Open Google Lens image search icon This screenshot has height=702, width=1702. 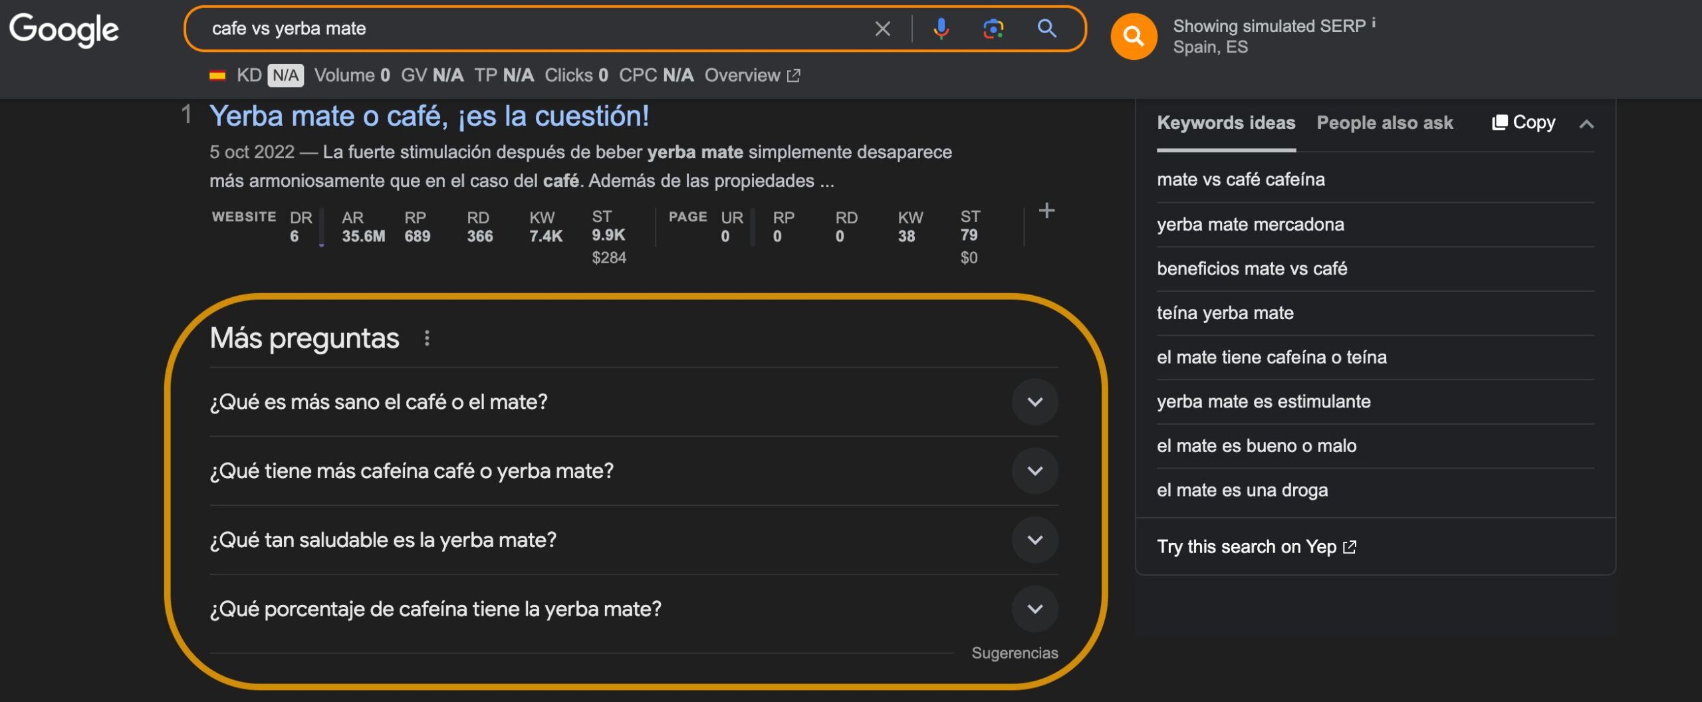click(993, 29)
